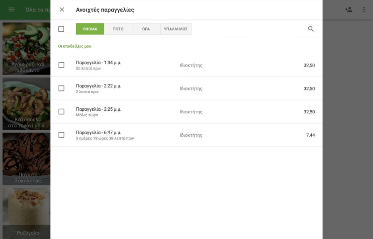Image resolution: width=373 pixels, height=239 pixels.
Task: Toggle the select-all orders checkbox
Action: coord(61,29)
